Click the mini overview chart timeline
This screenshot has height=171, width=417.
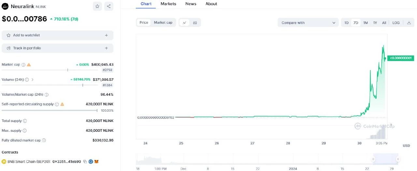[x=267, y=159]
